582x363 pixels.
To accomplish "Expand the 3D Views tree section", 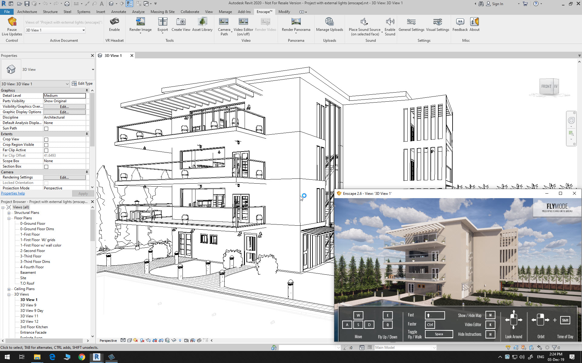I will (9, 294).
